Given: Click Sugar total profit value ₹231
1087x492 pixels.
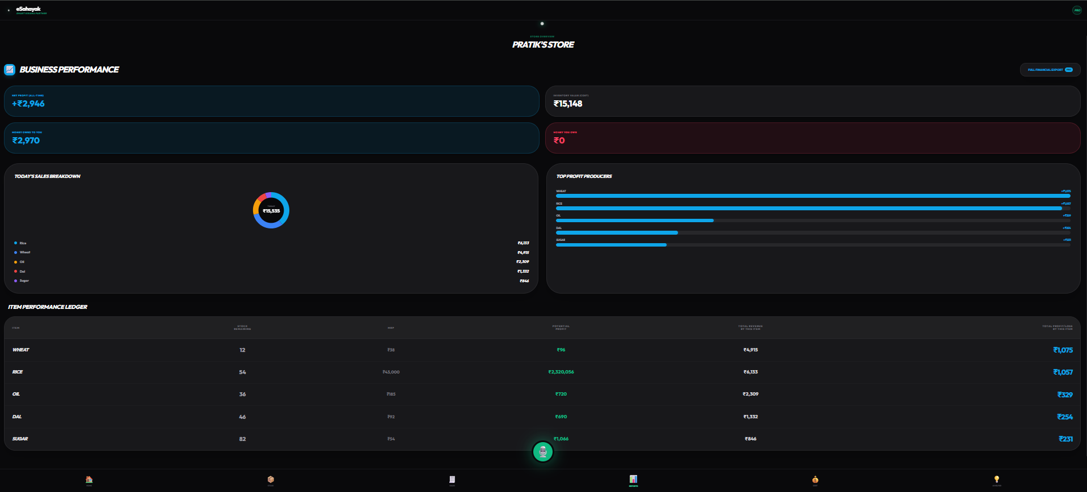Looking at the screenshot, I should 1065,439.
